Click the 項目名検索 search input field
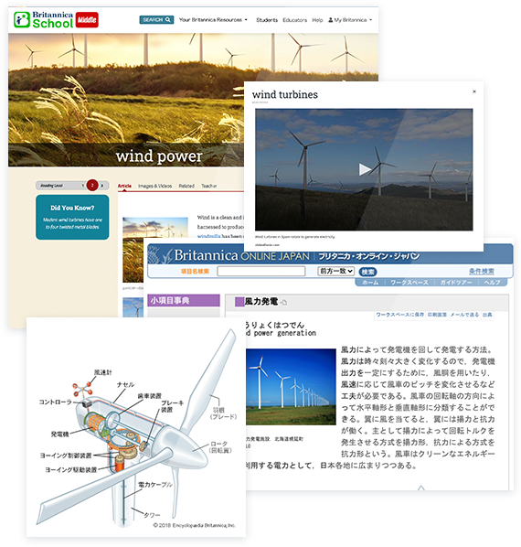 click(261, 271)
